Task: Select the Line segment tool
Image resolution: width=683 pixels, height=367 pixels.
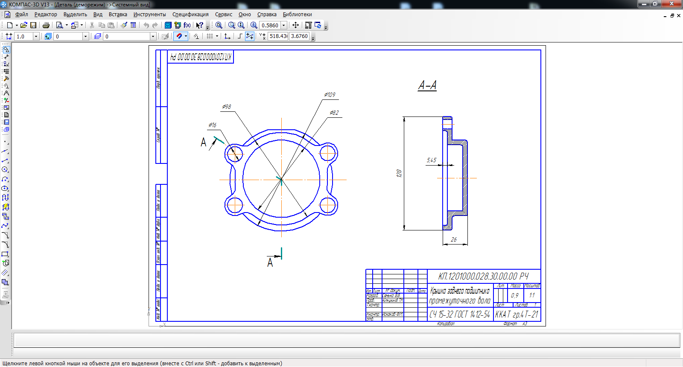Action: click(x=5, y=160)
